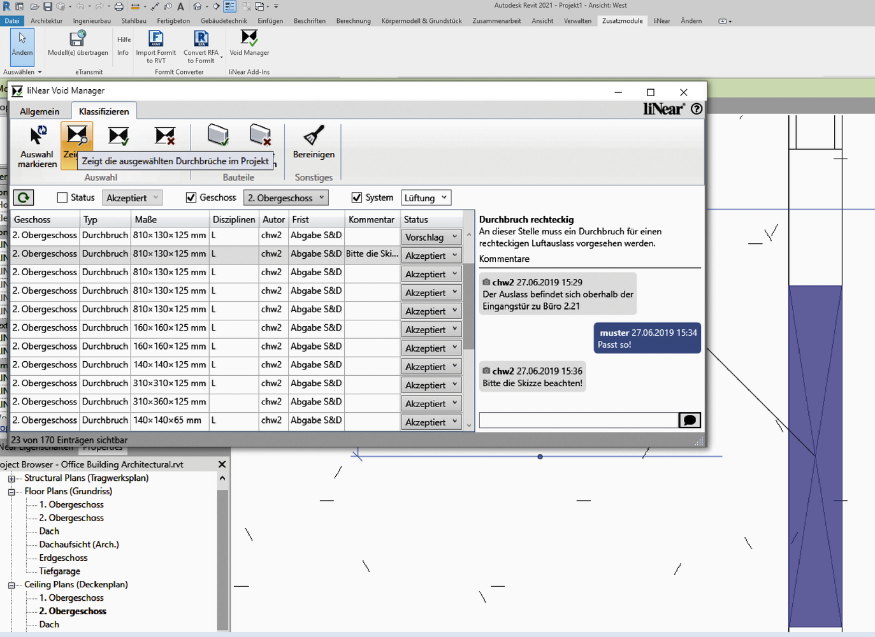Click the liNear help question mark icon
The width and height of the screenshot is (875, 637).
[697, 109]
